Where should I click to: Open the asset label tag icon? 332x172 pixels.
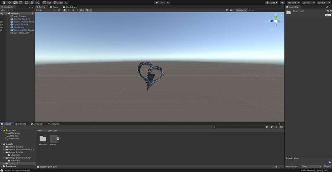(330, 162)
